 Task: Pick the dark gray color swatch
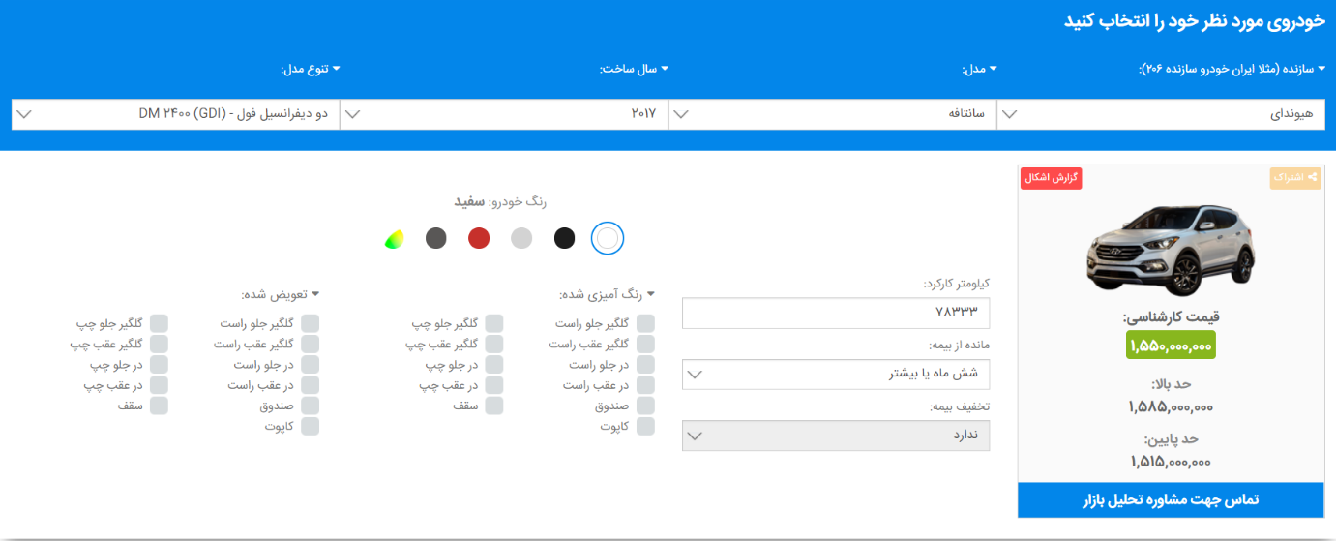click(x=436, y=238)
